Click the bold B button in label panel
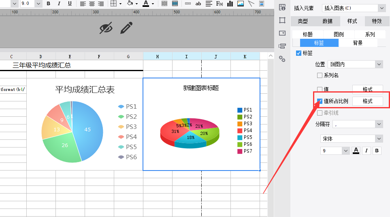This screenshot has width=390, height=217. tap(377, 150)
